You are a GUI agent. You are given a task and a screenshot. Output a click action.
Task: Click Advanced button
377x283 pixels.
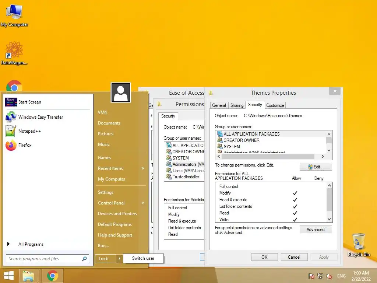pyautogui.click(x=316, y=230)
